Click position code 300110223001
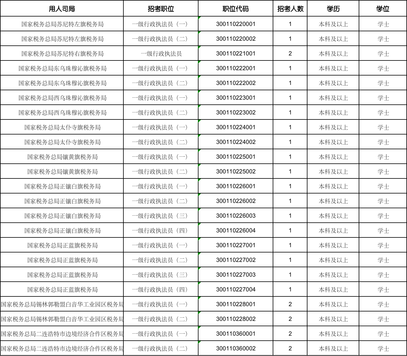The image size is (407, 356). tap(236, 98)
